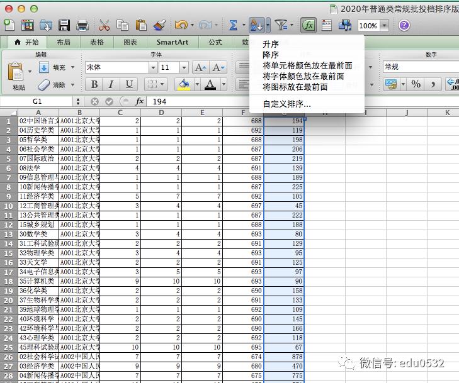Click the Copy icon
Image resolution: width=459 pixels, height=383 pixels.
tap(122, 25)
